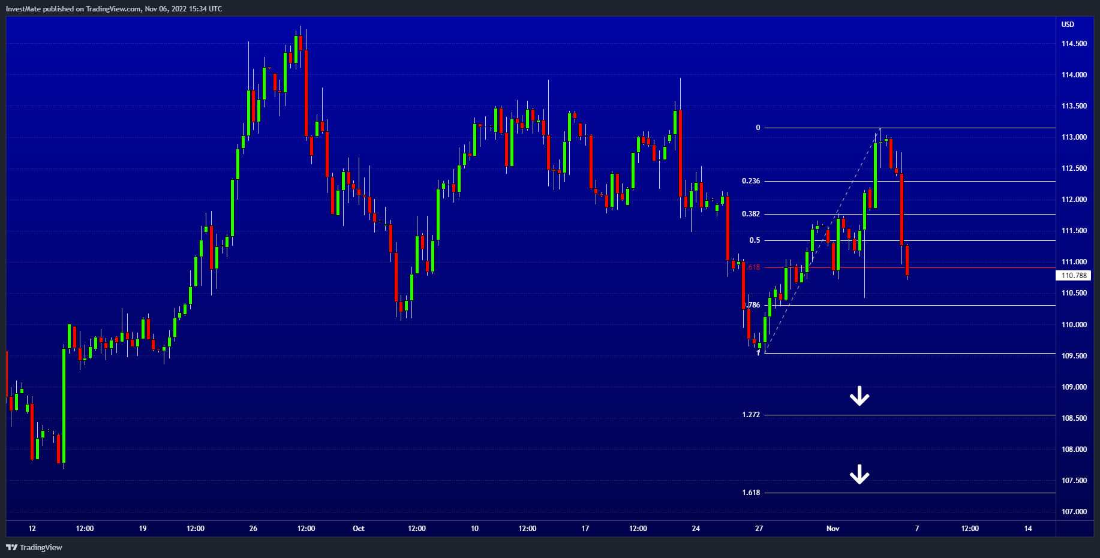Click the 113.500 price axis label
Image resolution: width=1100 pixels, height=558 pixels.
coord(1074,106)
